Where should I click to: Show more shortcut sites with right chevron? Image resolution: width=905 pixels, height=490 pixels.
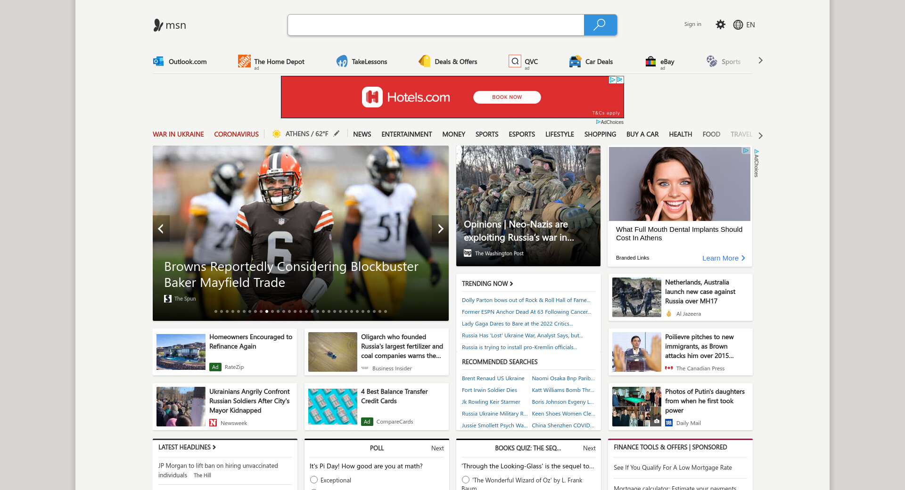pyautogui.click(x=760, y=60)
